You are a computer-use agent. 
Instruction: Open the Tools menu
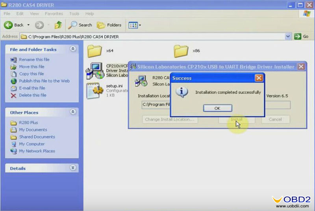pos(74,14)
